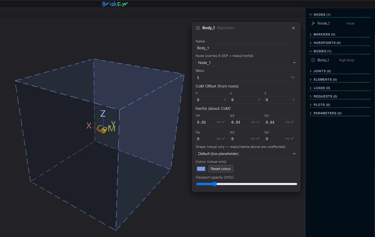Open the blue colour swatch picker
This screenshot has height=237, width=375.
point(201,169)
